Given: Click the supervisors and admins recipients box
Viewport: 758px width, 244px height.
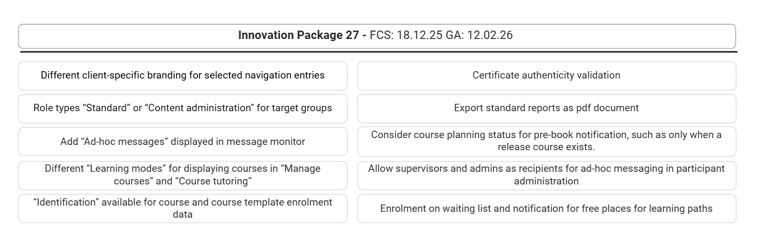Looking at the screenshot, I should click(546, 175).
